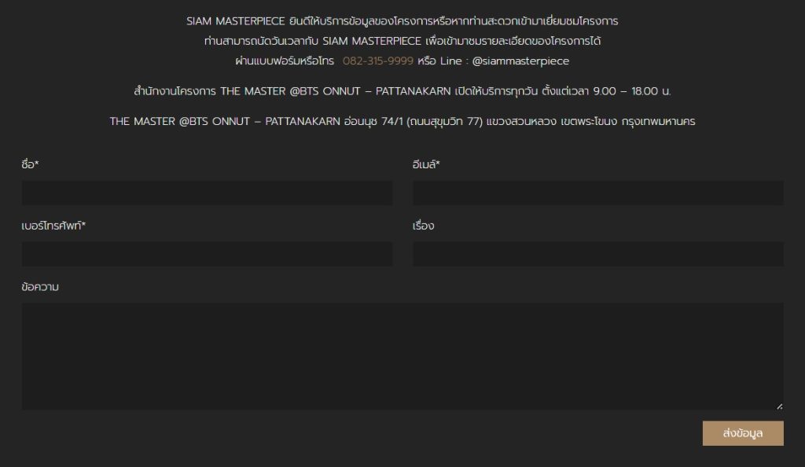Viewport: 805px width, 467px height.
Task: Call the 082-315-9999 phone link
Action: [378, 61]
